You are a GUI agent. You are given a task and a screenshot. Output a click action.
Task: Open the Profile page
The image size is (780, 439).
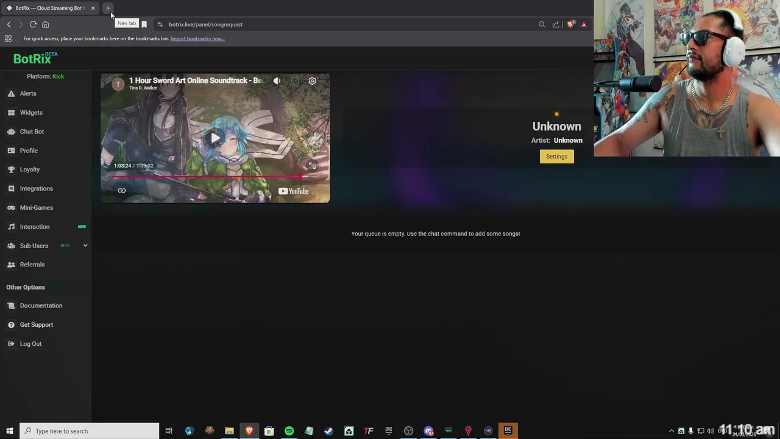coord(29,151)
